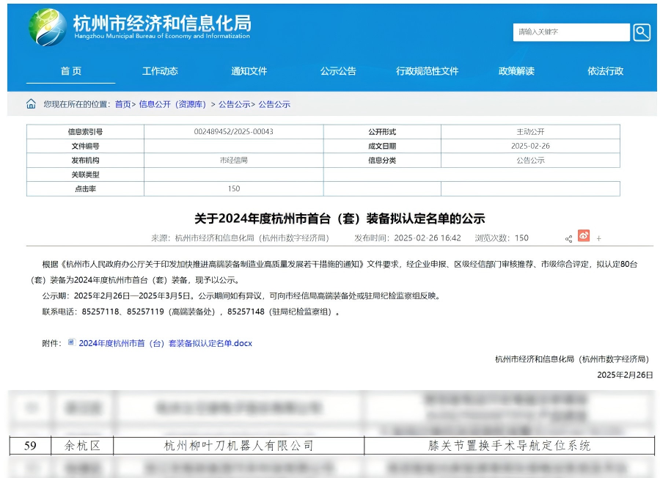Click the search magnifier icon button
This screenshot has width=660, height=478.
click(x=642, y=32)
